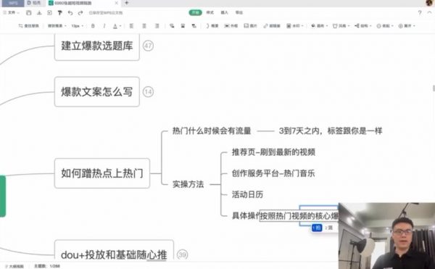
Task: Select the 活动日历 node
Action: 247,194
